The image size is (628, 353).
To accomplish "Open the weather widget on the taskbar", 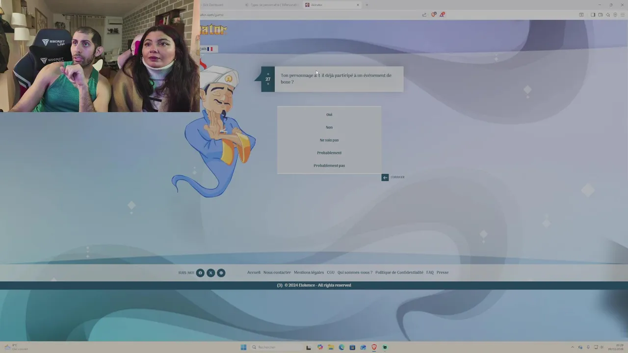I will pyautogui.click(x=16, y=348).
